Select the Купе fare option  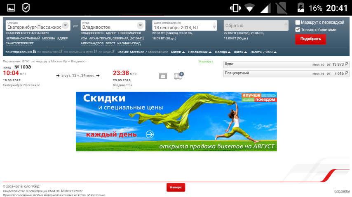coord(286,64)
